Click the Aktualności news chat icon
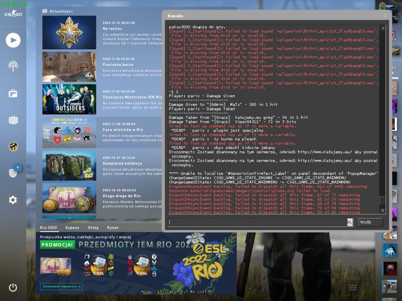 pyautogui.click(x=45, y=11)
